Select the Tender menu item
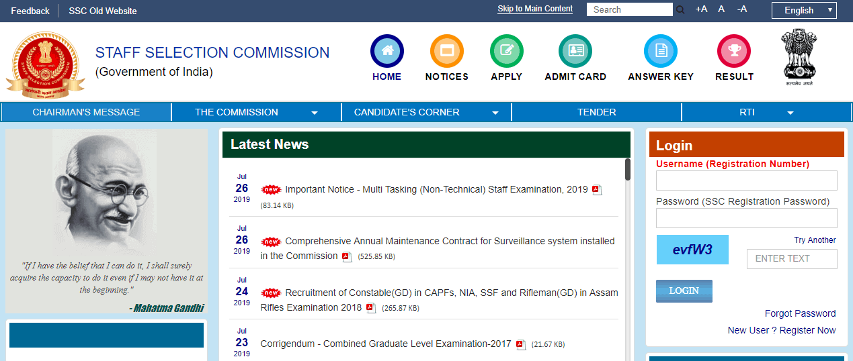This screenshot has height=361, width=853. [x=596, y=112]
